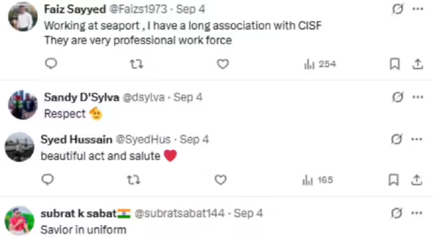View analytics showing 165 views
This screenshot has height=243, width=433.
[x=318, y=180]
